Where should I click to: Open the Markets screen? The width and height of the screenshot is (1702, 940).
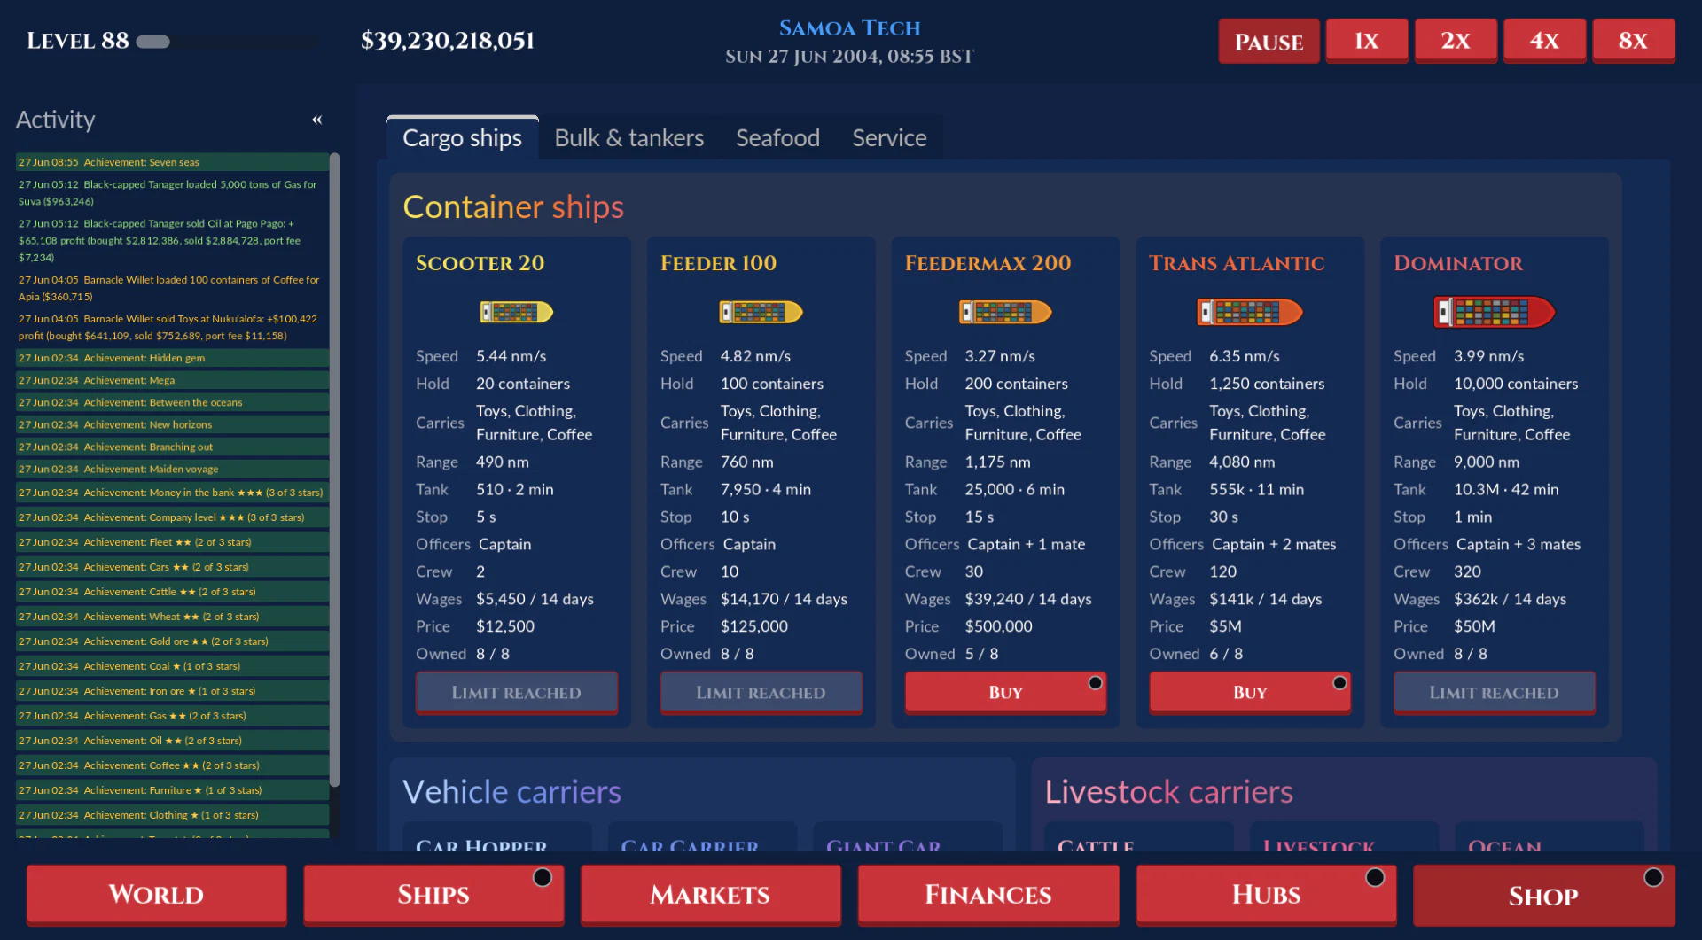click(710, 895)
